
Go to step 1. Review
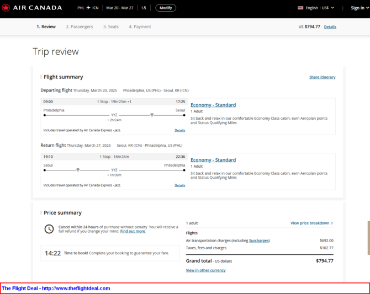pos(46,26)
